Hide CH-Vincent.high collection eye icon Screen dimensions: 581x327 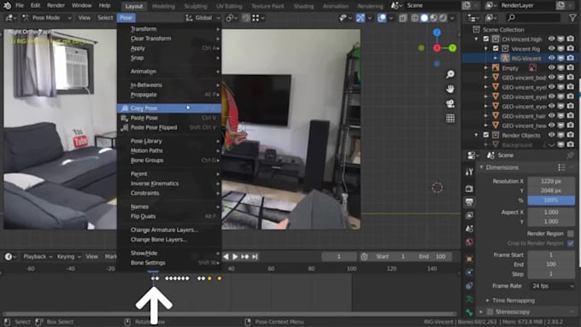[551, 39]
